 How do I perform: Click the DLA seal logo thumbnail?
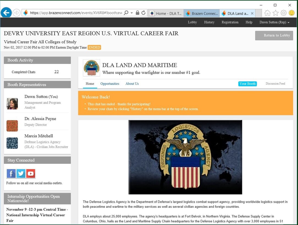pyautogui.click(x=92, y=68)
